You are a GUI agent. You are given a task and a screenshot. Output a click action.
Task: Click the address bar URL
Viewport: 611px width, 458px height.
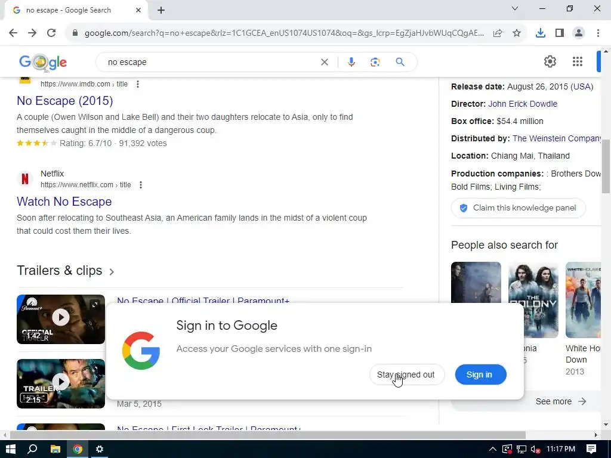coord(284,33)
